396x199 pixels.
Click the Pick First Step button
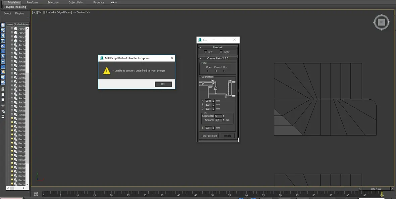coord(209,136)
